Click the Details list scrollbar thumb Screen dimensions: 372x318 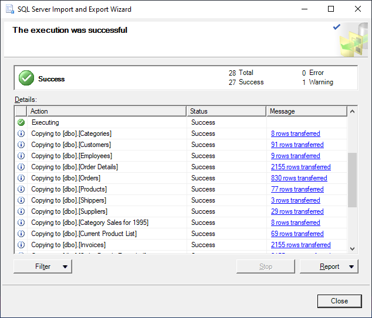point(352,180)
